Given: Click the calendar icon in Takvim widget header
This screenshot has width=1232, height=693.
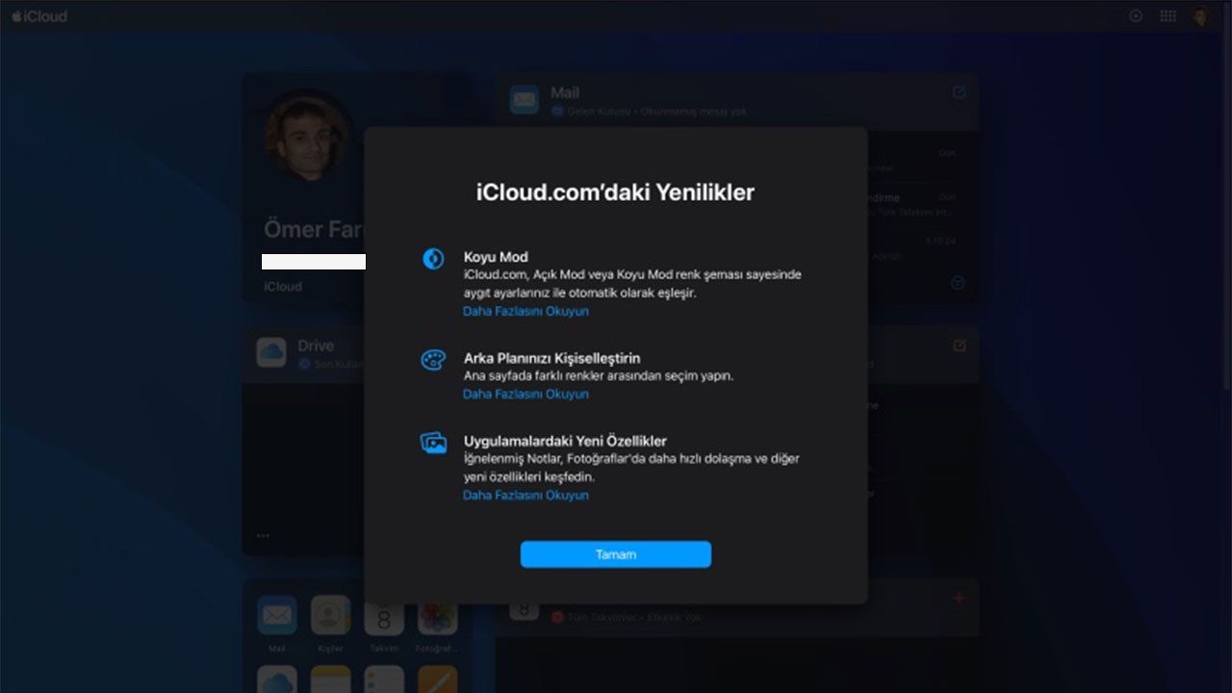Looking at the screenshot, I should 525,608.
